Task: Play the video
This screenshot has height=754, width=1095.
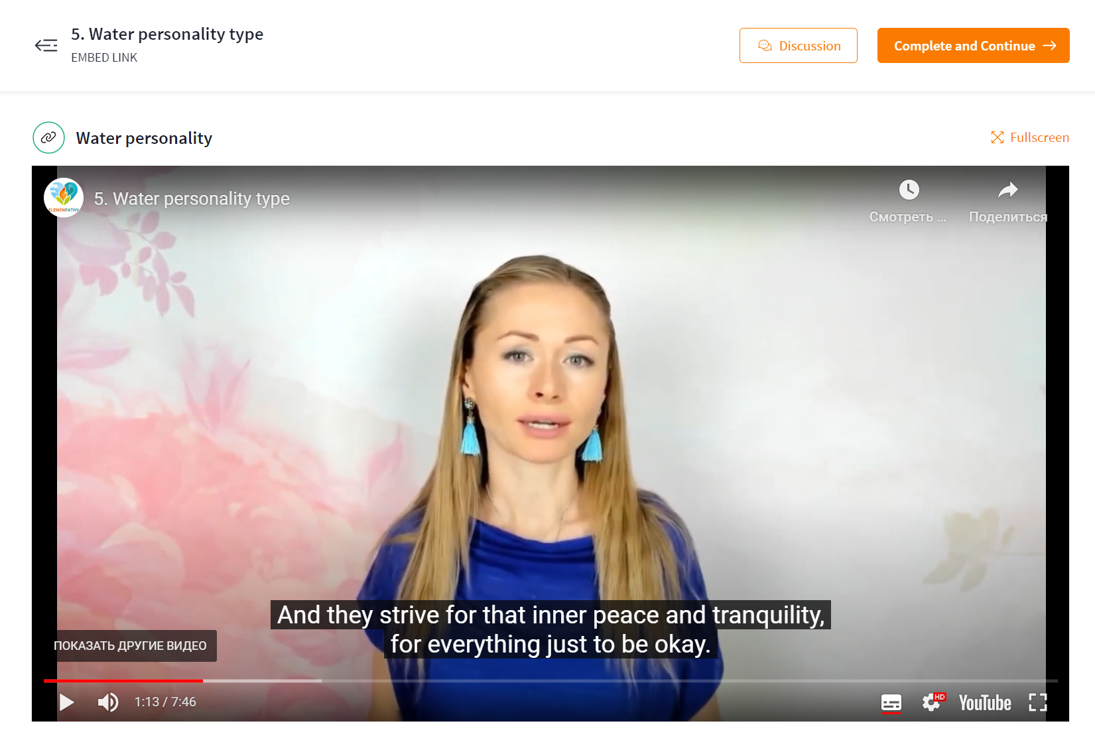Action: 66,702
